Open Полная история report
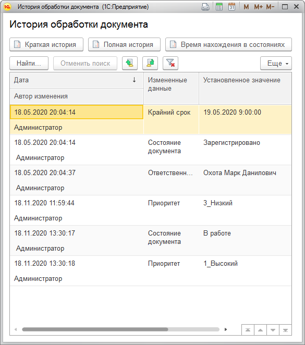Viewport: 305px width, 345px height. 124,44
